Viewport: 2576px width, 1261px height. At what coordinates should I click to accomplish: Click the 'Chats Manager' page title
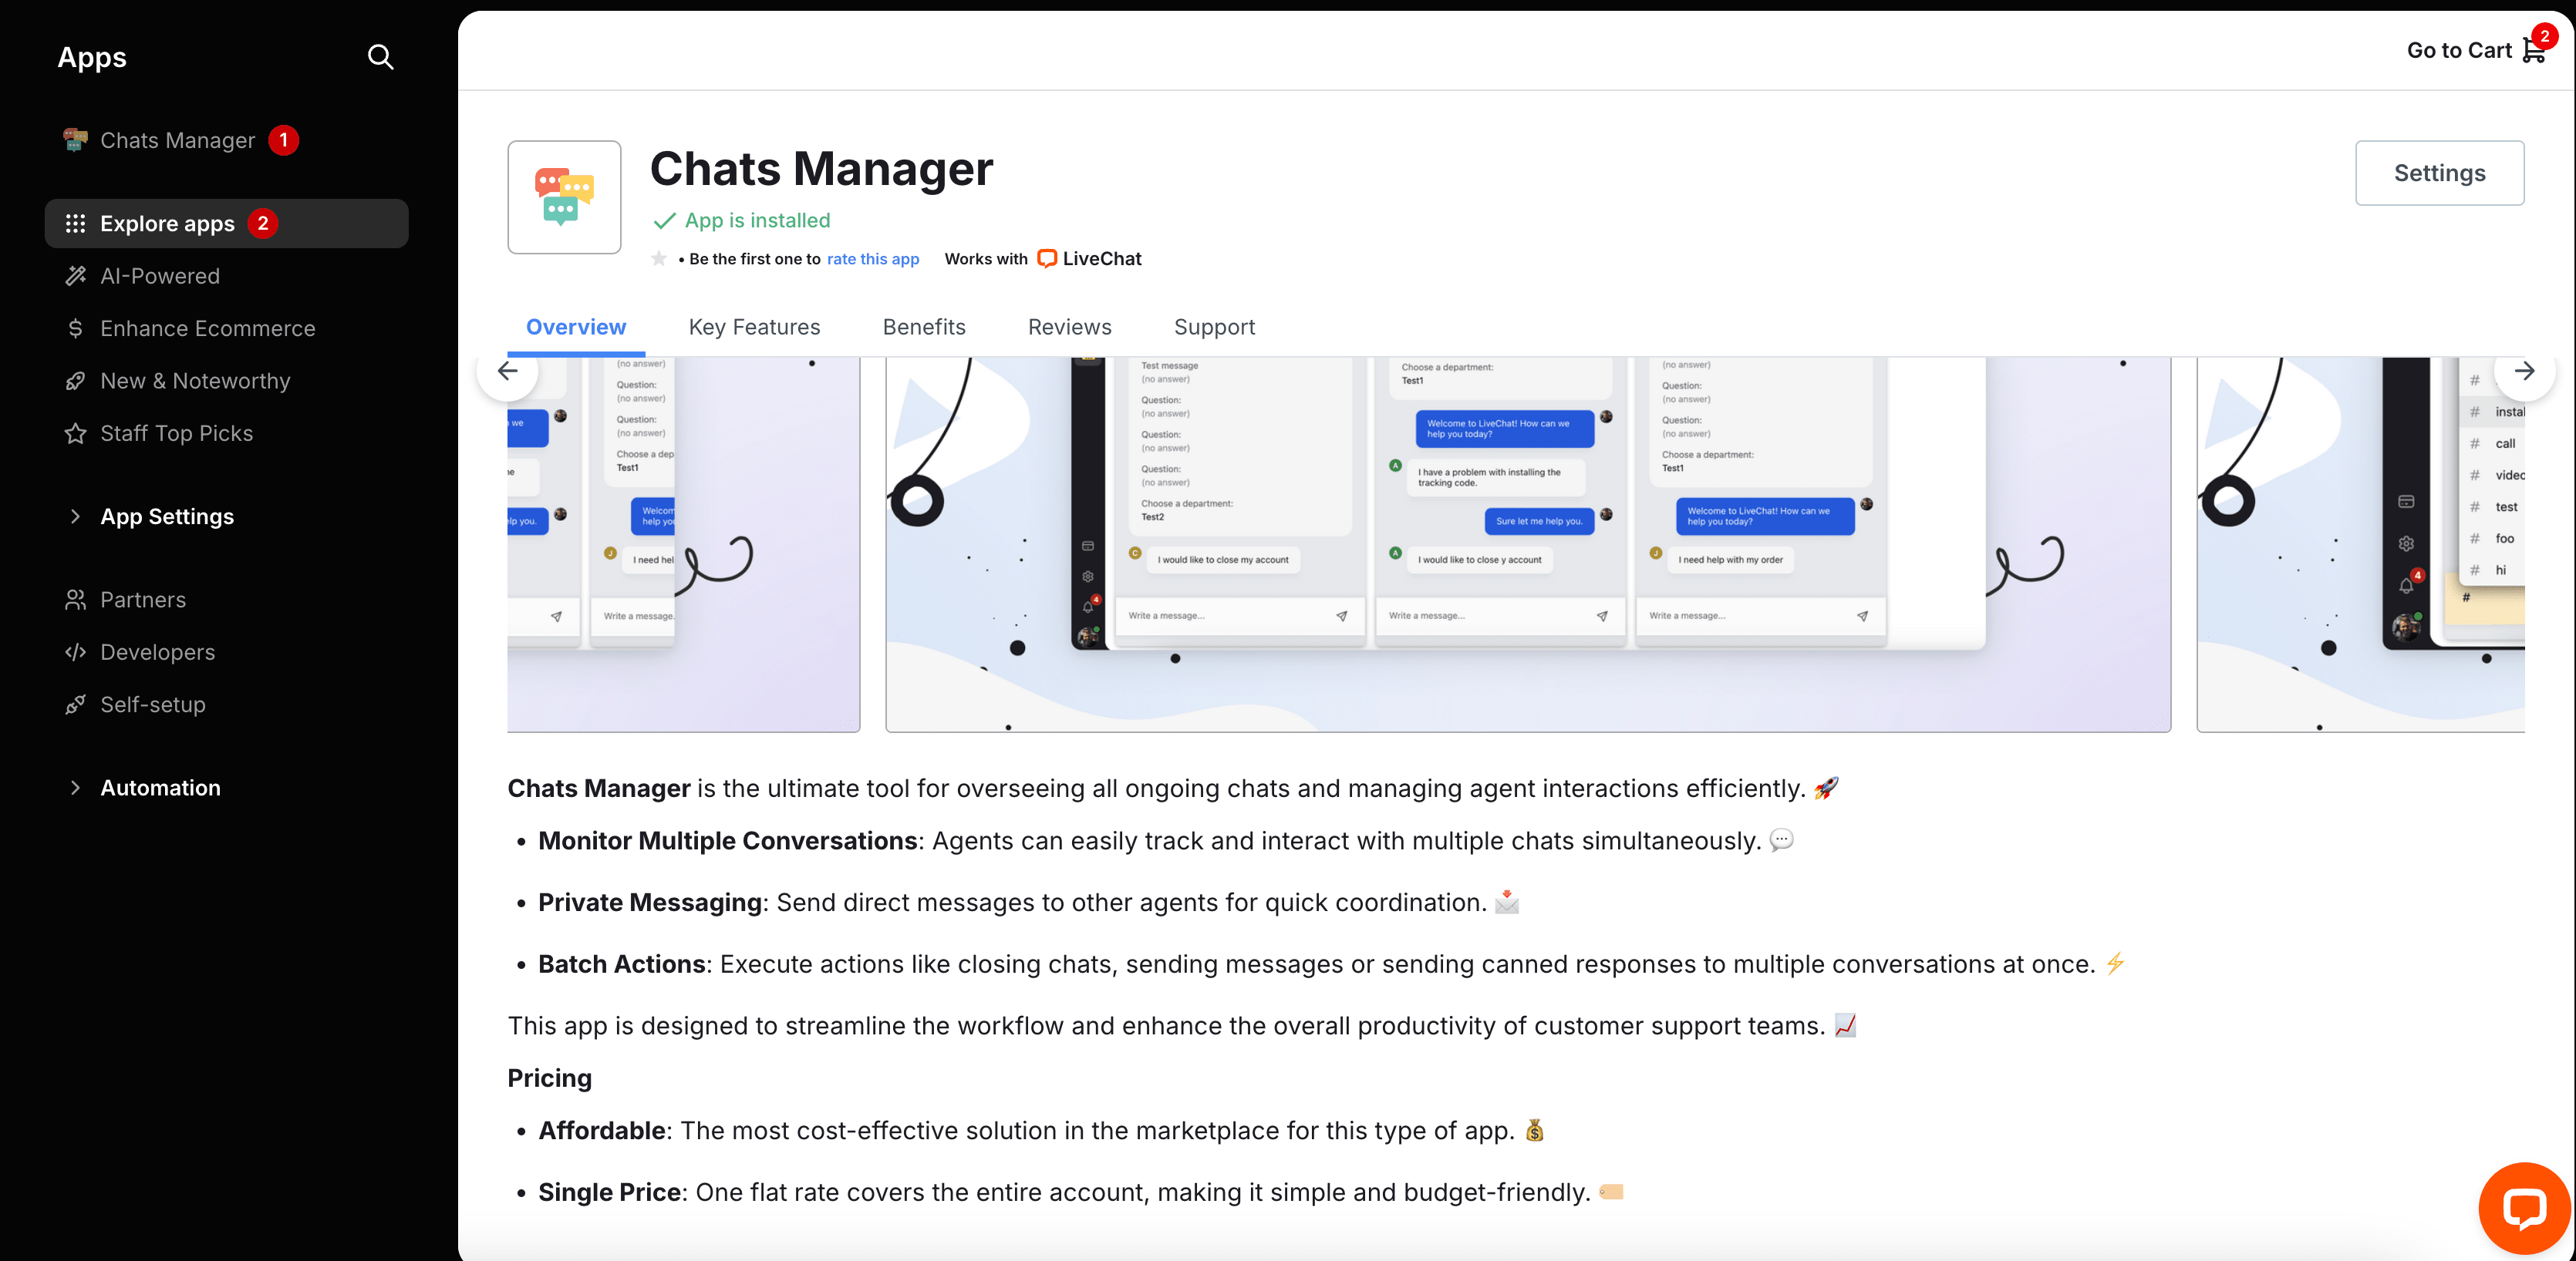pos(821,168)
